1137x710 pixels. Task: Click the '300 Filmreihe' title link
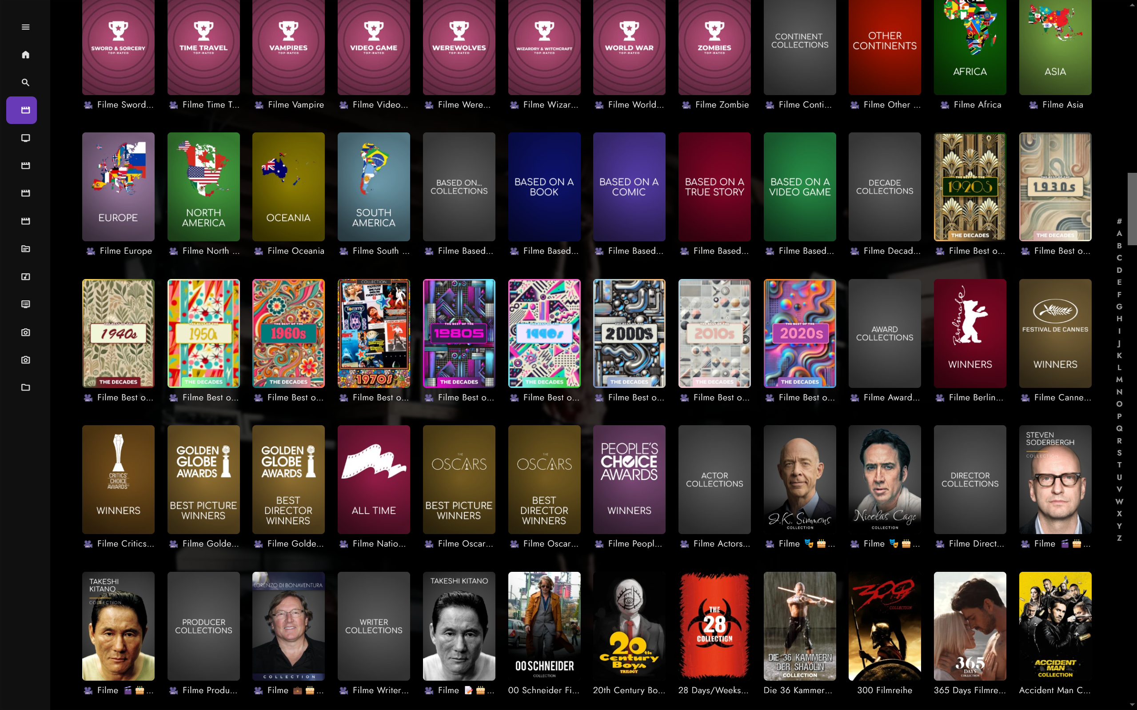[x=885, y=690]
